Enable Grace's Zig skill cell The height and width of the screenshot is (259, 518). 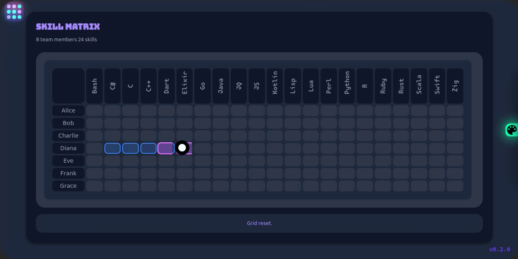tap(455, 186)
